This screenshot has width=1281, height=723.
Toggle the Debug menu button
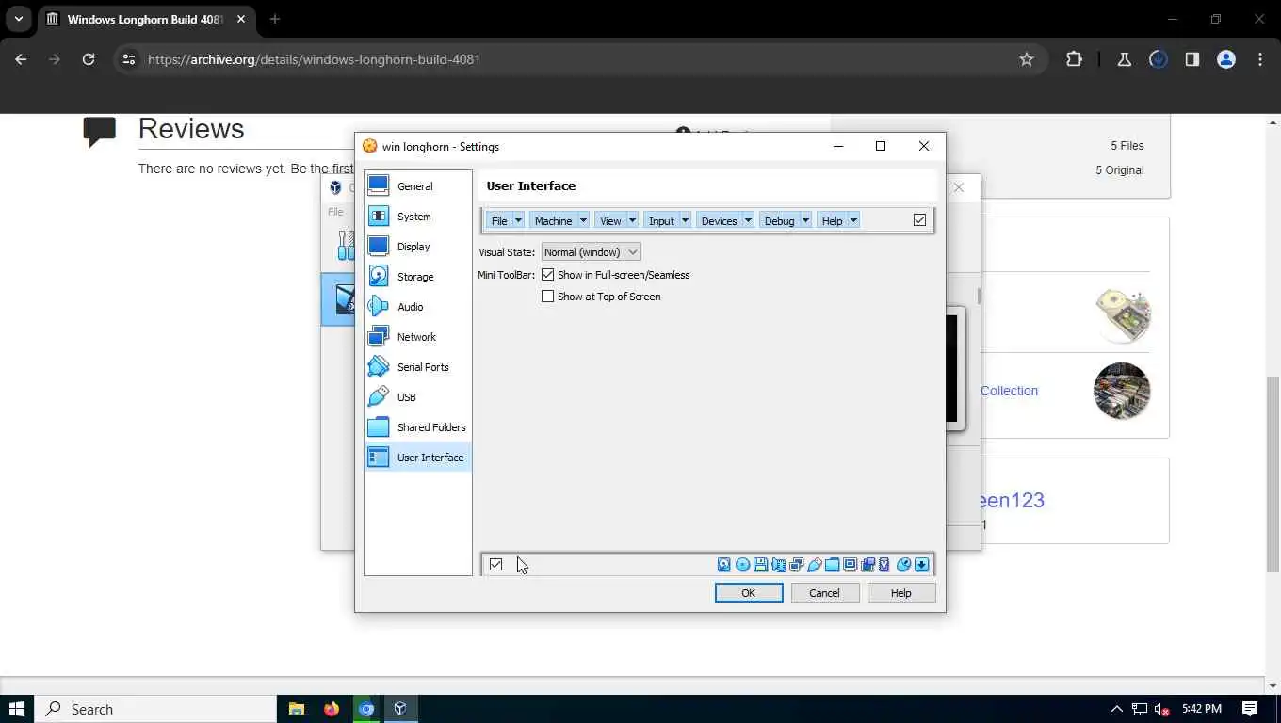coord(779,220)
